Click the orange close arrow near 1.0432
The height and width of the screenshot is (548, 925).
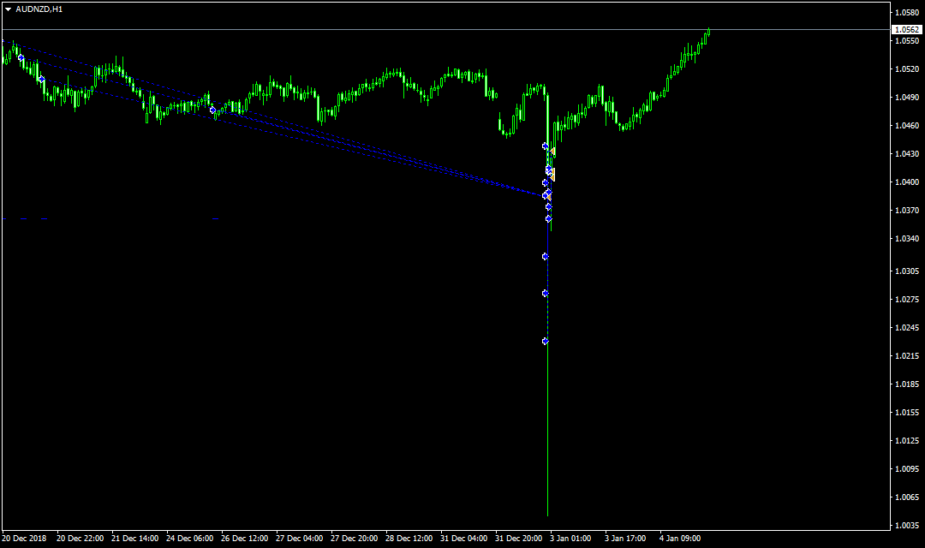(x=552, y=152)
